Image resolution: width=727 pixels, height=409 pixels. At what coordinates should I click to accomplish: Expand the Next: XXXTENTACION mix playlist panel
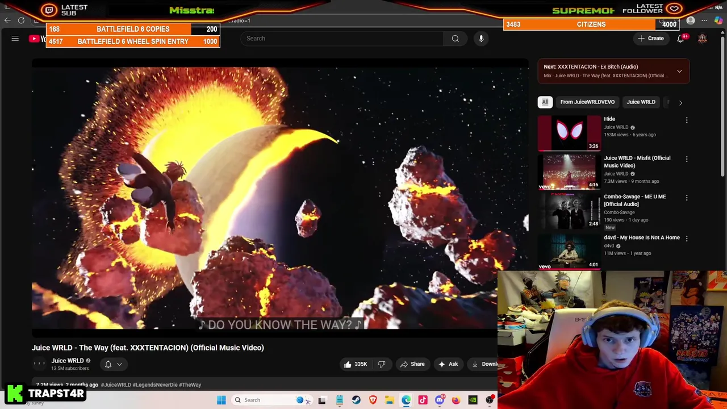pyautogui.click(x=679, y=72)
